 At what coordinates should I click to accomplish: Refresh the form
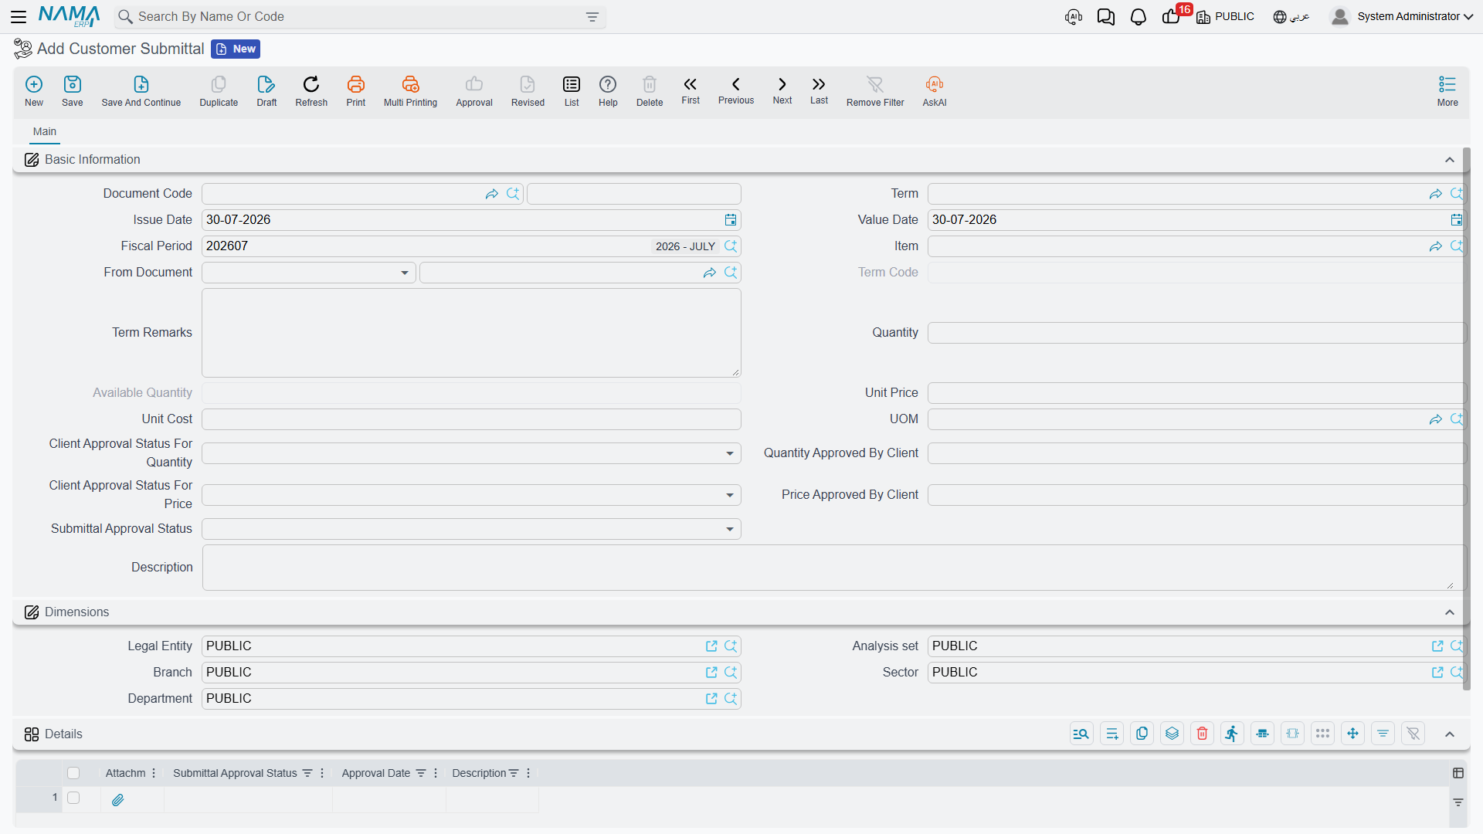tap(311, 91)
